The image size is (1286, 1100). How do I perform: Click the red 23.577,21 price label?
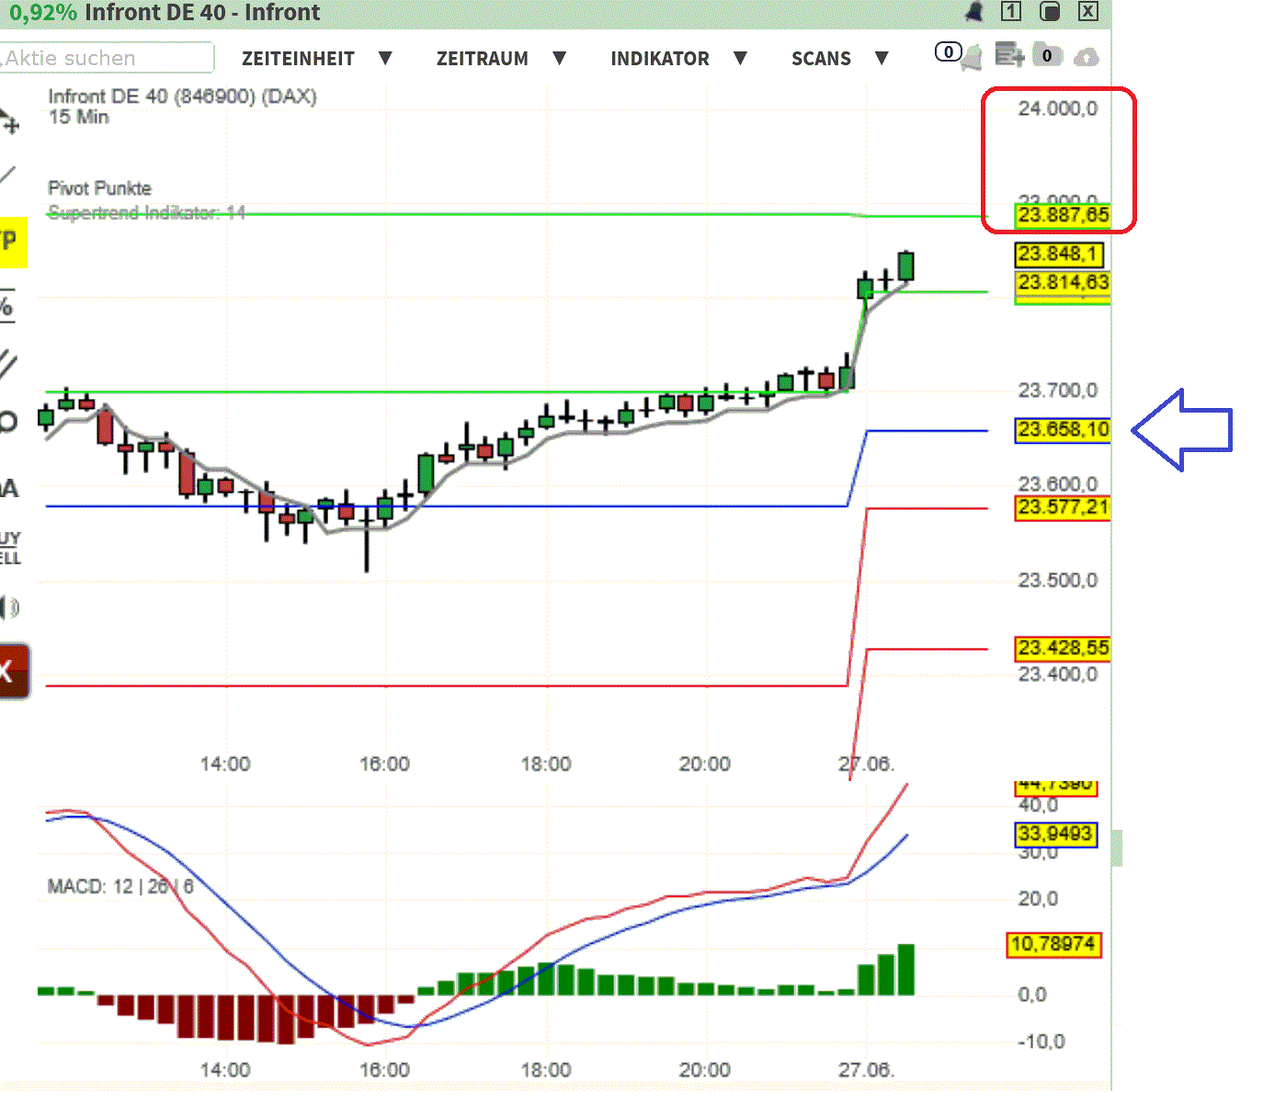pos(1063,508)
